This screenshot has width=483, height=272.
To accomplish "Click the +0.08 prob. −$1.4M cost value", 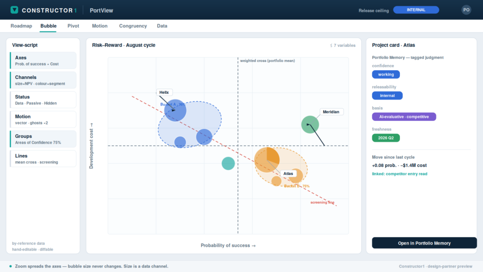I will point(399,166).
